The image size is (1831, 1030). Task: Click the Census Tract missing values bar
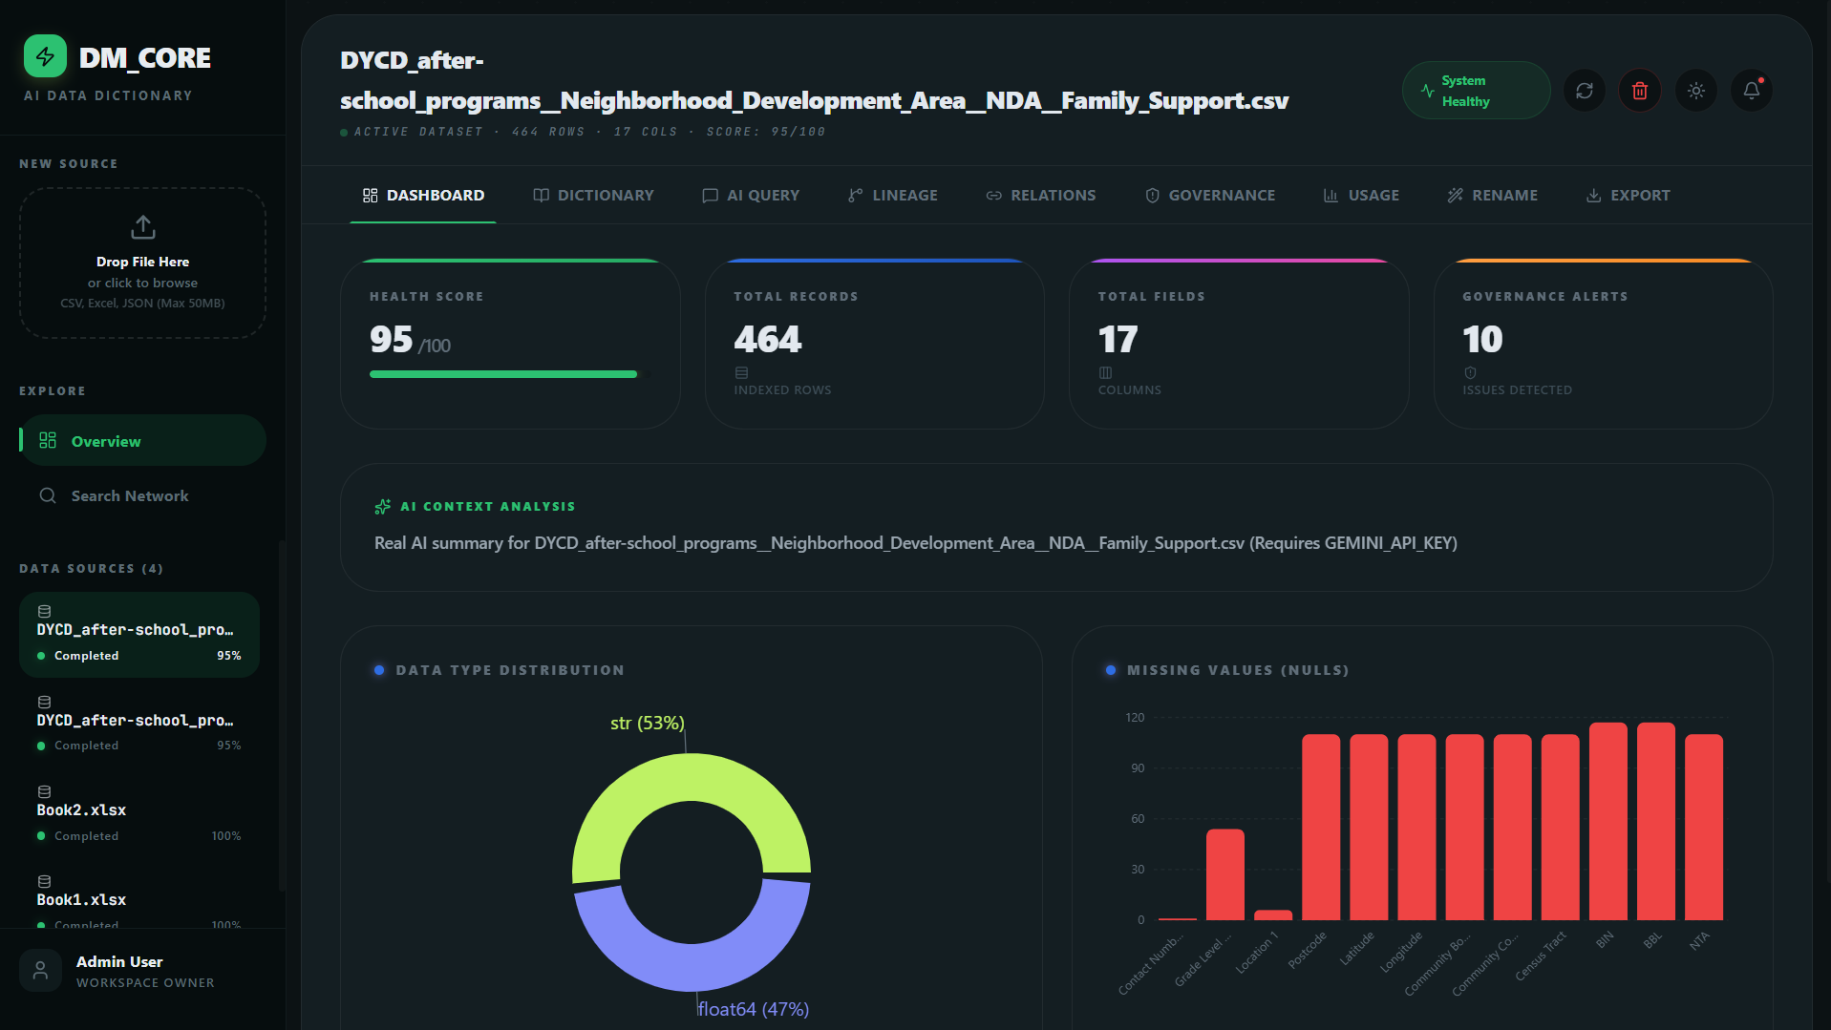point(1561,827)
